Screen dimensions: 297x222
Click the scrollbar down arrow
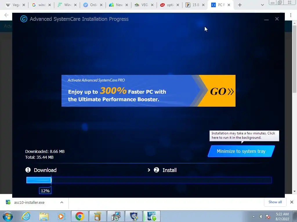pos(294,191)
